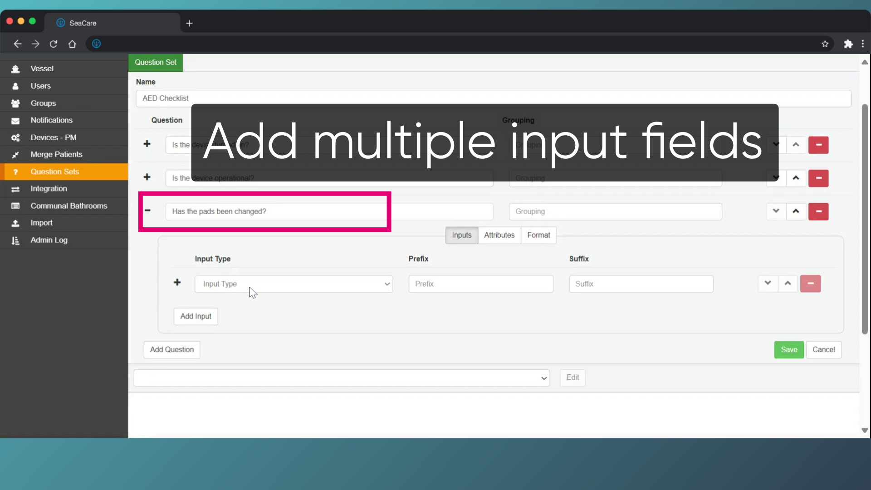Open Communal Bathrooms sidebar entry
The height and width of the screenshot is (490, 871).
tap(64, 206)
